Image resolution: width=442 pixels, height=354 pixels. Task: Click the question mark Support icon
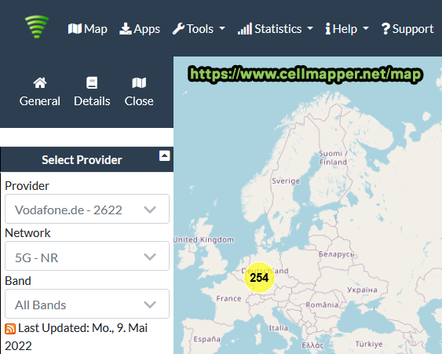[x=385, y=29]
